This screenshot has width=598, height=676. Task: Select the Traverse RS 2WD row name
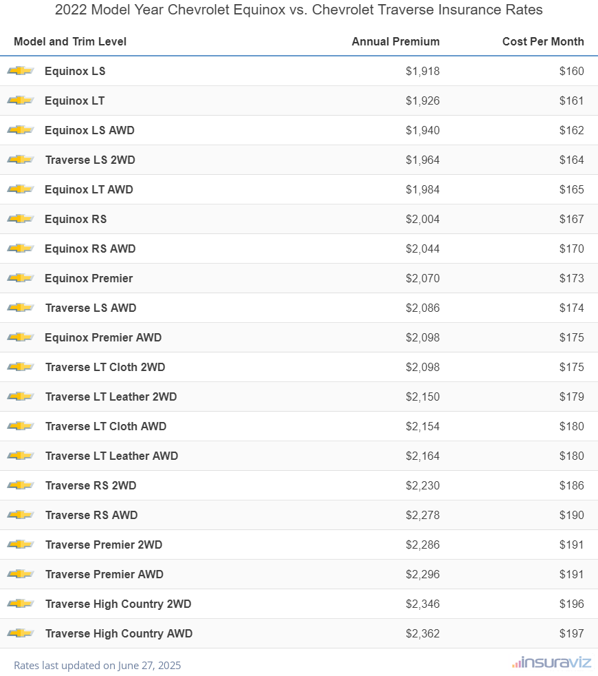(x=91, y=485)
